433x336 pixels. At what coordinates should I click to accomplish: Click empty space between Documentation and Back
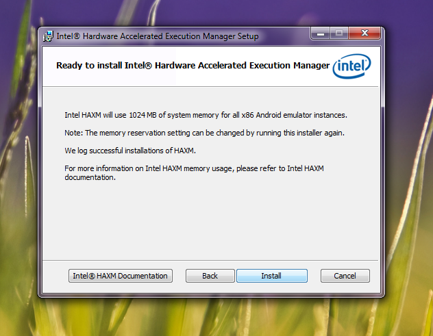(179, 276)
